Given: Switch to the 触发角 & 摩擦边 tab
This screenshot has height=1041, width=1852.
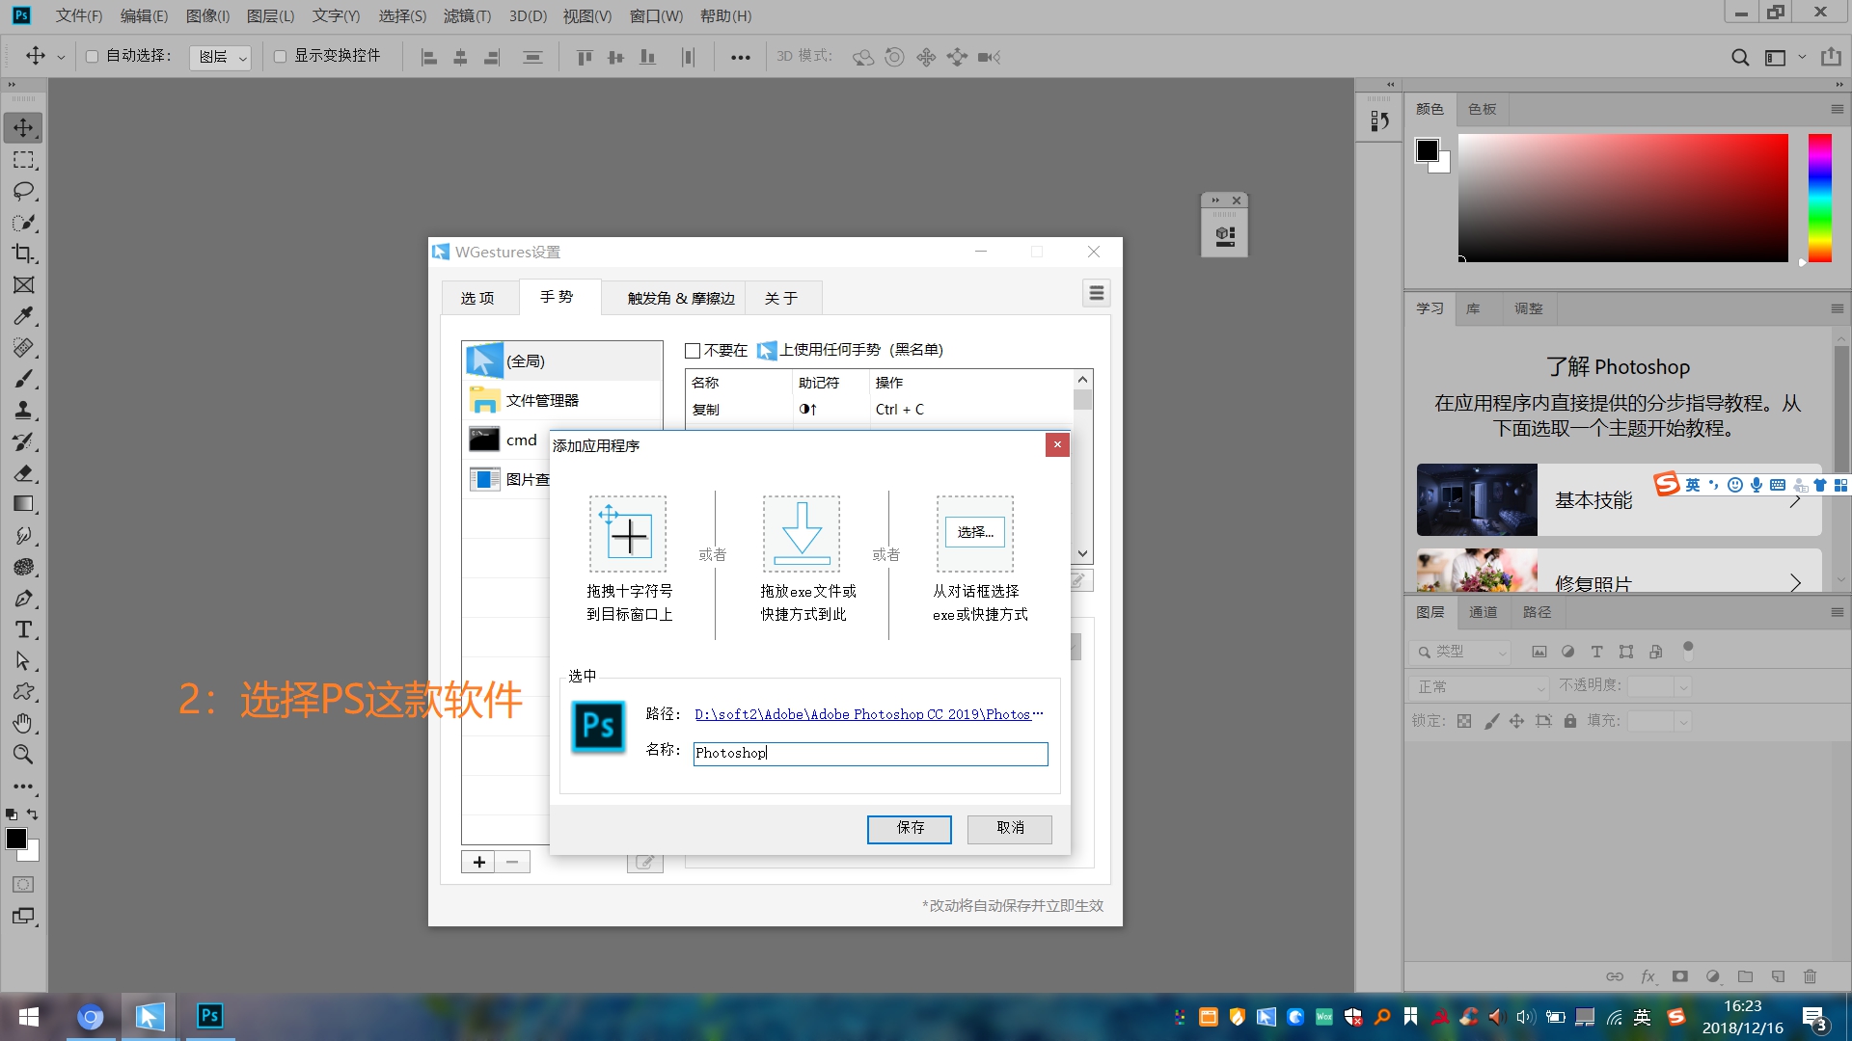Looking at the screenshot, I should click(x=681, y=298).
